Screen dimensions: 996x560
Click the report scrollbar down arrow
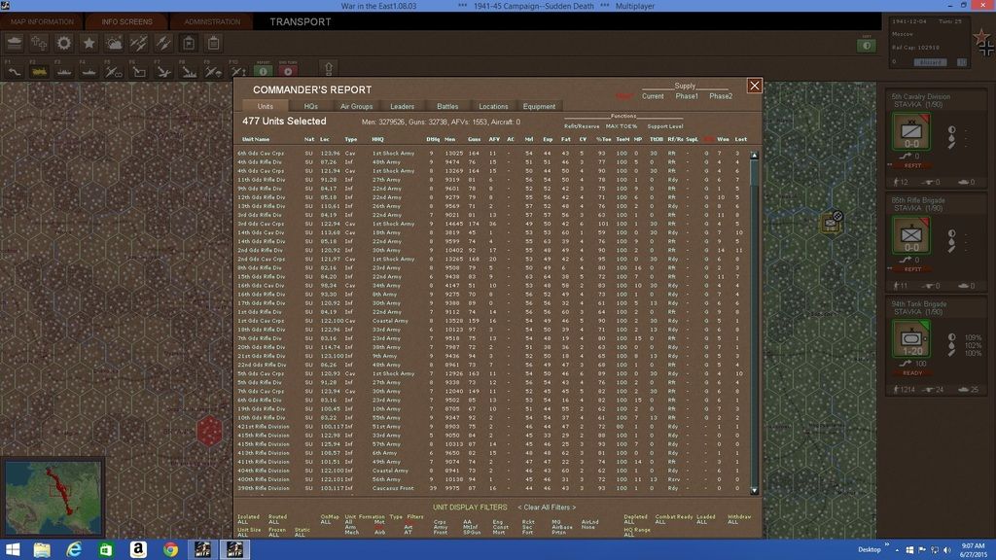(755, 490)
